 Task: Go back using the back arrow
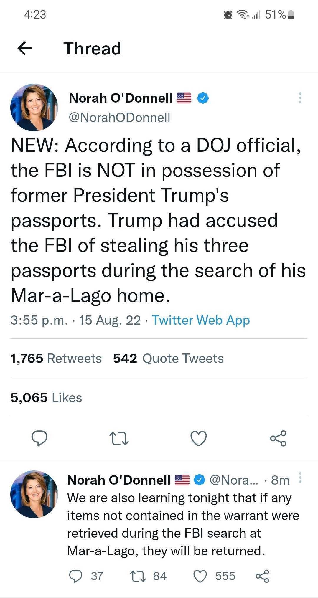tap(25, 48)
